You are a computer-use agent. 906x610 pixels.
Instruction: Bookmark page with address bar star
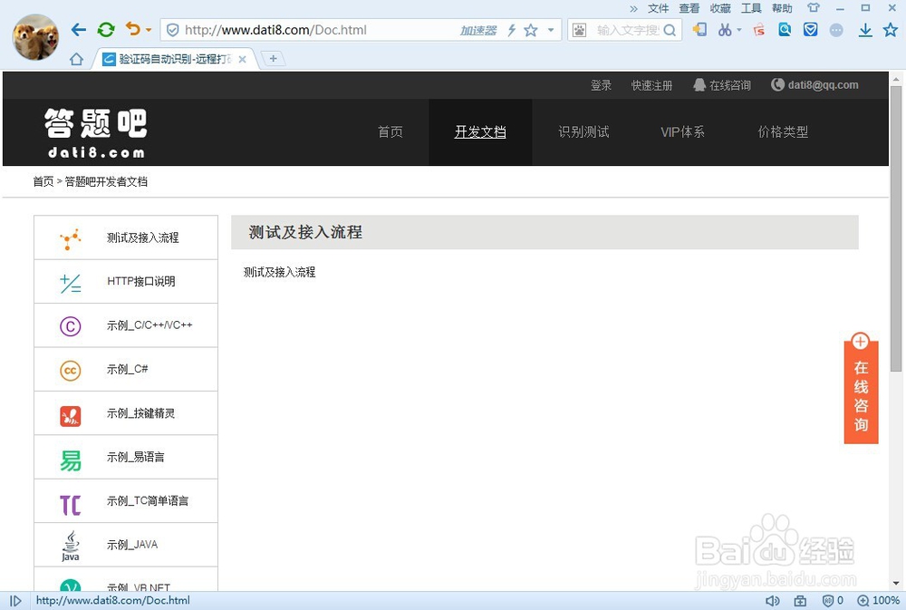click(x=530, y=30)
